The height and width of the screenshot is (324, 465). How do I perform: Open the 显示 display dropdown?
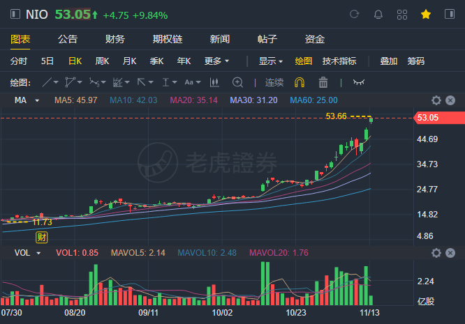click(270, 61)
